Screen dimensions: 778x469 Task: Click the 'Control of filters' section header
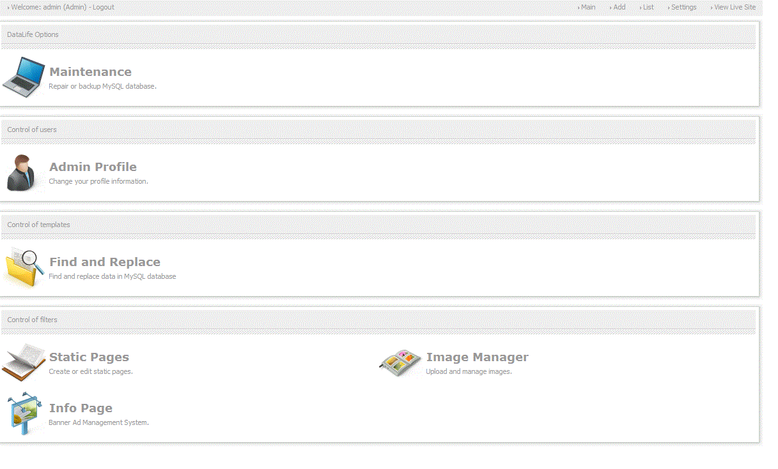[x=32, y=320]
